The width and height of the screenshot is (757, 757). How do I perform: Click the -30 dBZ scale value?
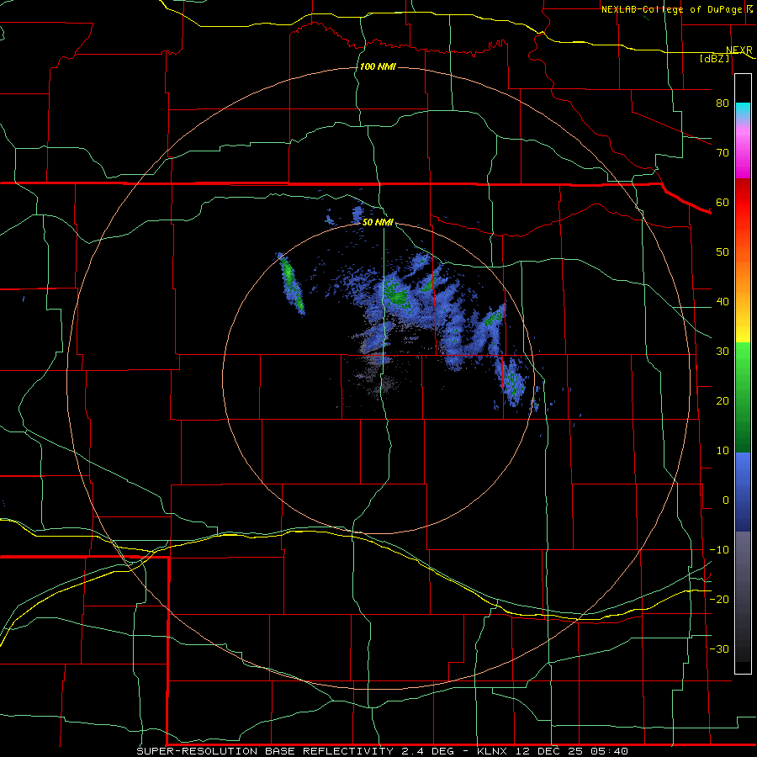click(719, 648)
